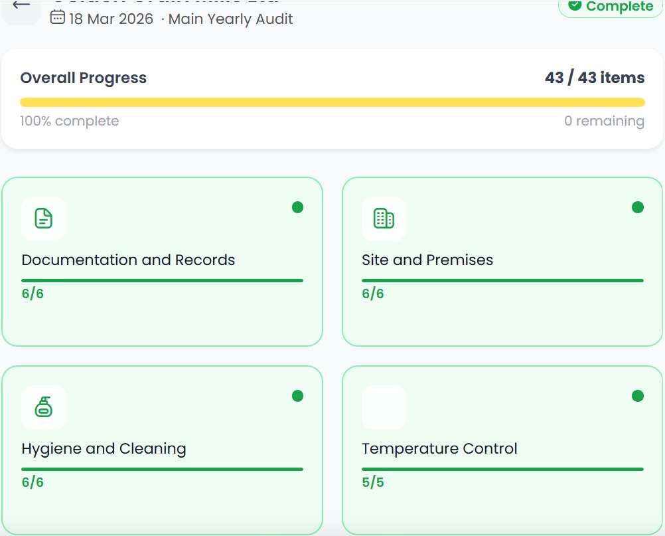Toggle the status dot on Site and Premises
The width and height of the screenshot is (665, 536).
[x=638, y=207]
